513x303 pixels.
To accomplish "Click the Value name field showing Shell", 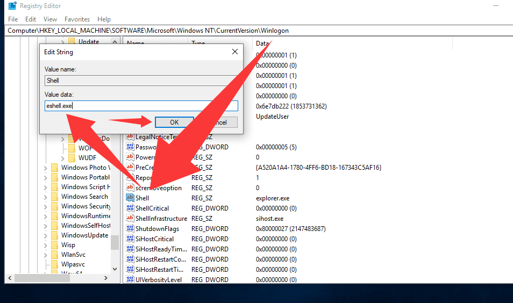I will (141, 81).
